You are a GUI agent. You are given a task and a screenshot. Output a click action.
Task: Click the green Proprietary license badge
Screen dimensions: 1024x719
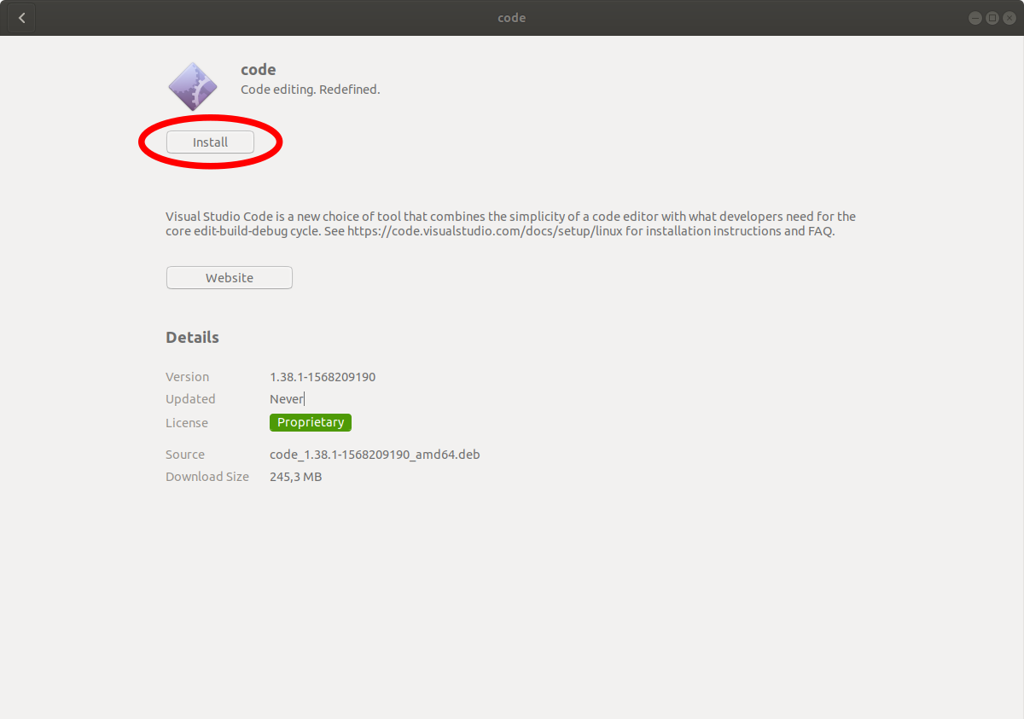[x=311, y=422]
